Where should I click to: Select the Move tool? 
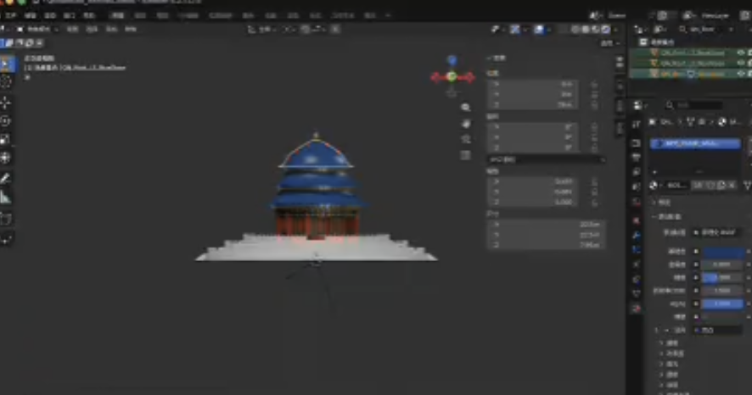tap(6, 103)
